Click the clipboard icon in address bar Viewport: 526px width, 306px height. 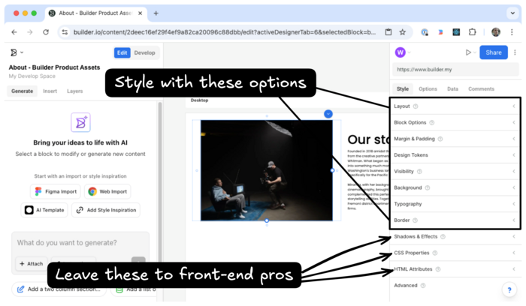pos(388,32)
